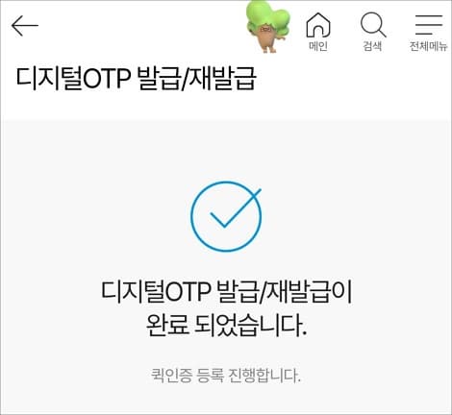Select the 검색 label under search icon
Image resolution: width=452 pixels, height=415 pixels.
(372, 46)
